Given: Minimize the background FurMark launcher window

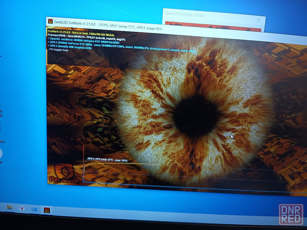Looking at the screenshot, I should point(232,18).
